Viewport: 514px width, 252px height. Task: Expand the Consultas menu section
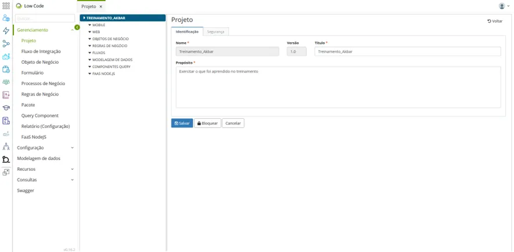[x=45, y=180]
